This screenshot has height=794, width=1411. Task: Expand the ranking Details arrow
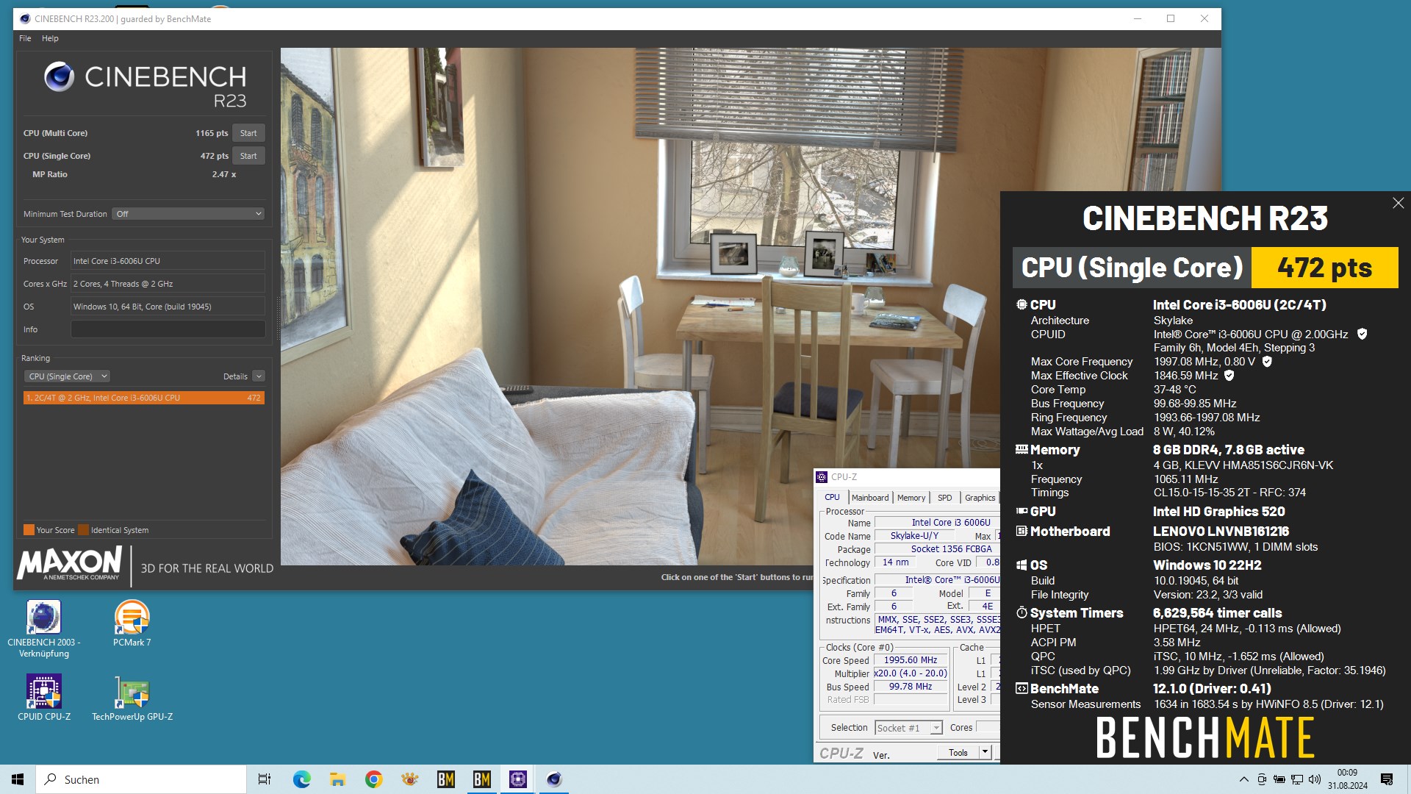[x=259, y=376]
